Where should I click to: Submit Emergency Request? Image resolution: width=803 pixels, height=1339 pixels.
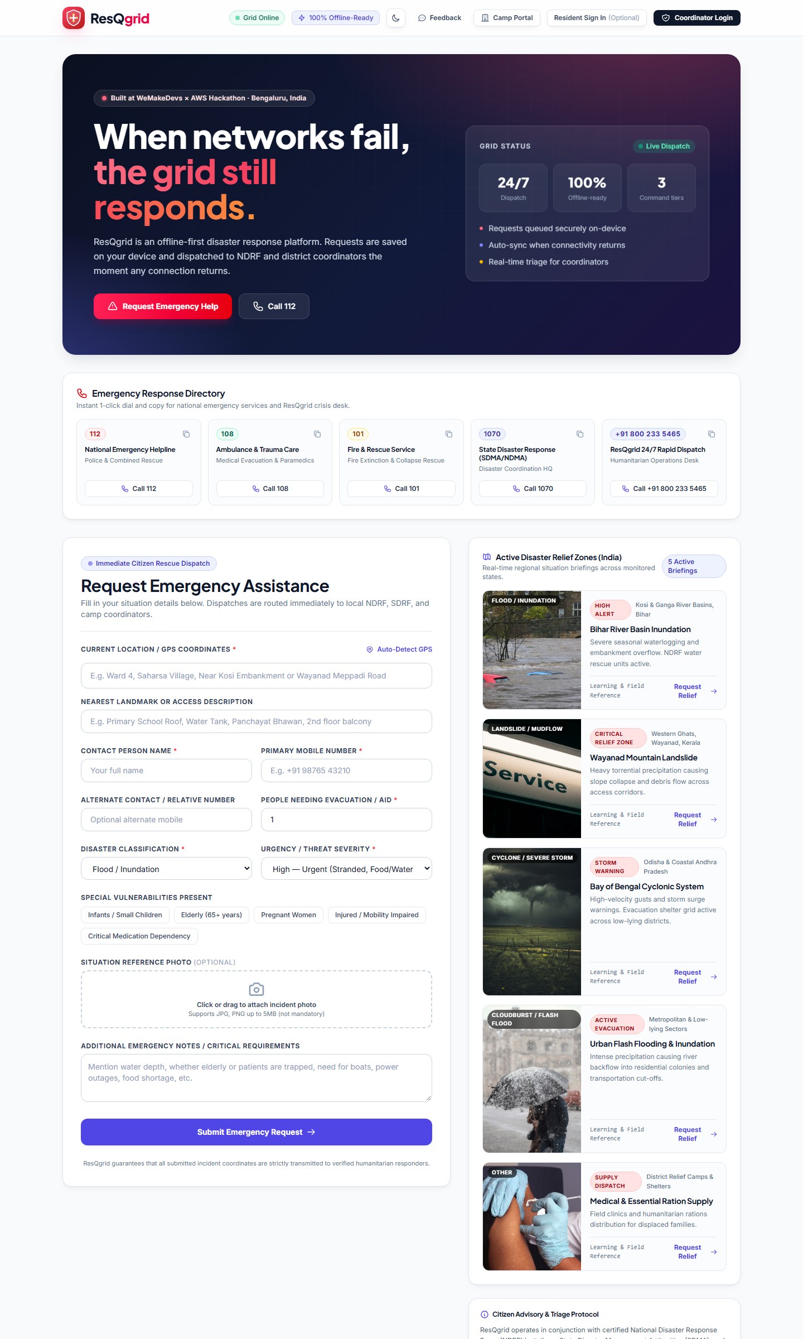(x=257, y=1132)
